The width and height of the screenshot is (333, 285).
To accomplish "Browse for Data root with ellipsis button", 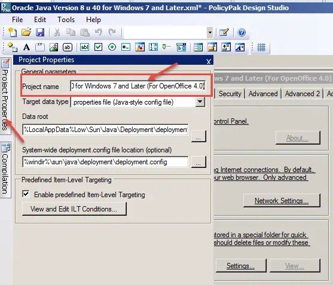I will click(198, 136).
